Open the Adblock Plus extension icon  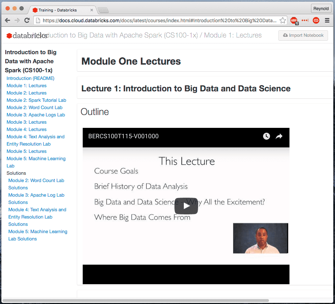pyautogui.click(x=294, y=20)
